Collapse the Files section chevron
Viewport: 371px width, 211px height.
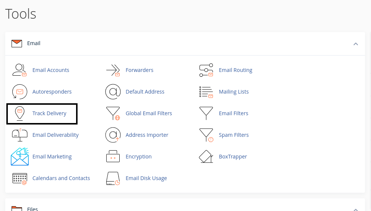tap(355, 209)
